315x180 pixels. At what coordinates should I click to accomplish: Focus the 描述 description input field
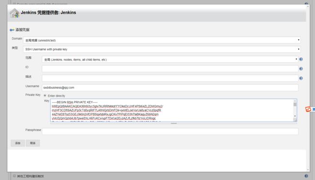[170, 78]
